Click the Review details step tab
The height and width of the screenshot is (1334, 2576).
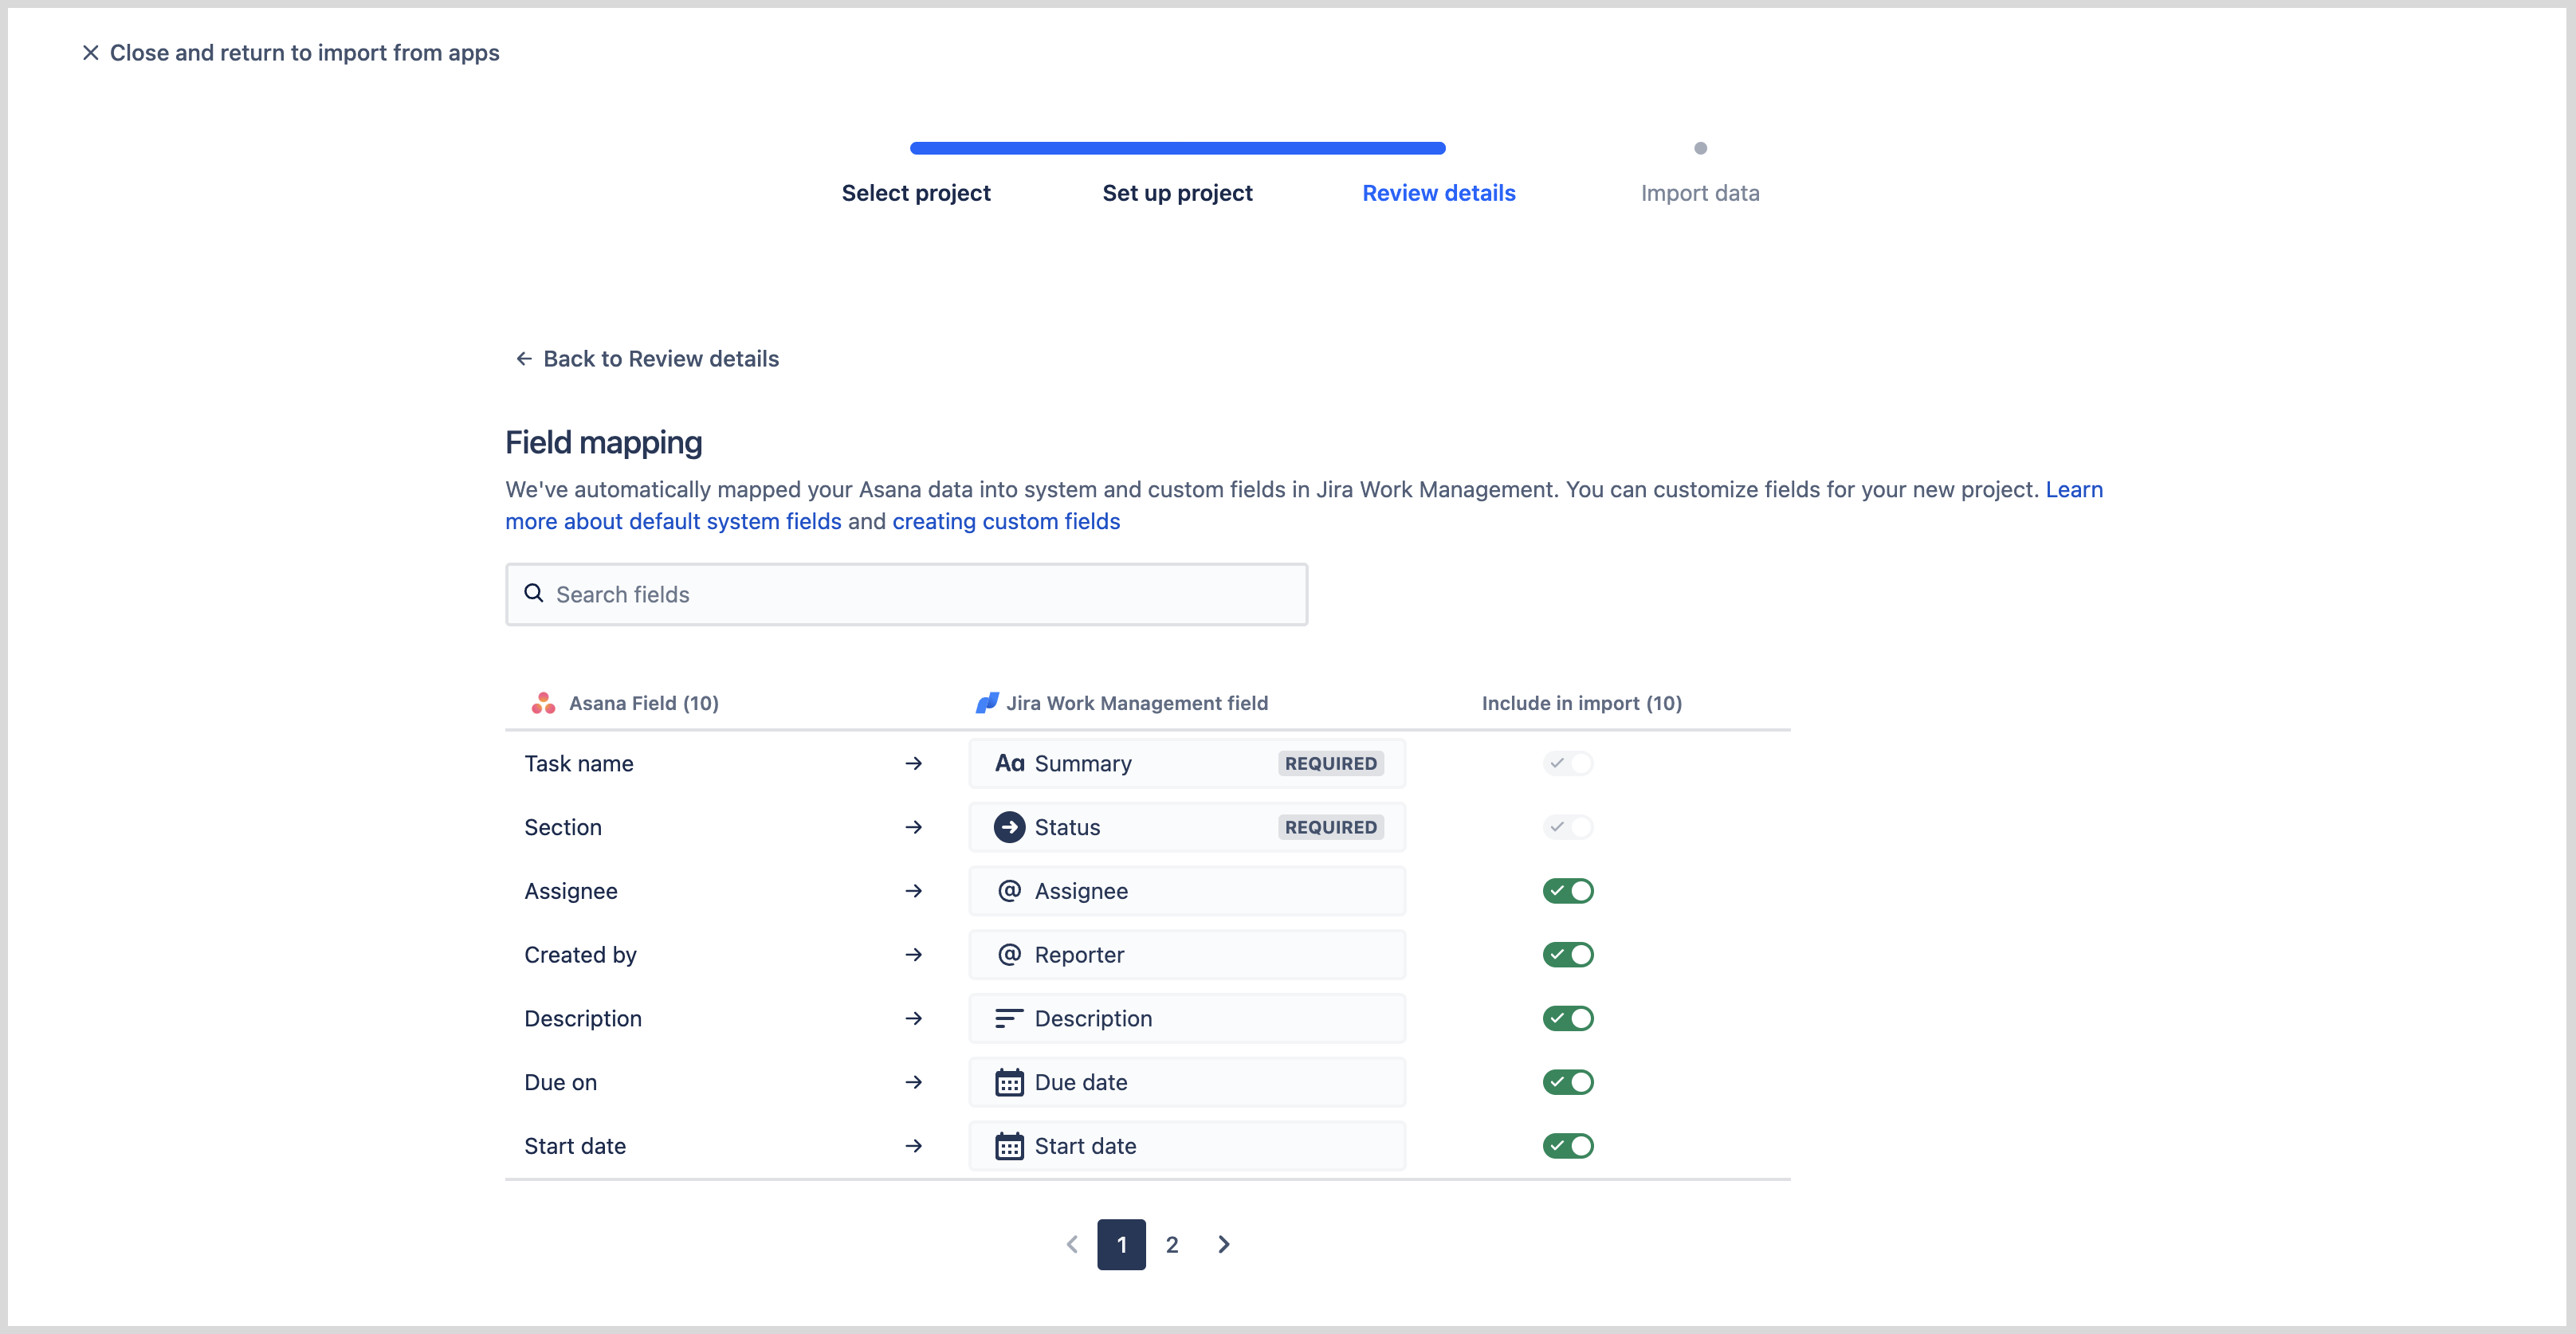pos(1438,192)
